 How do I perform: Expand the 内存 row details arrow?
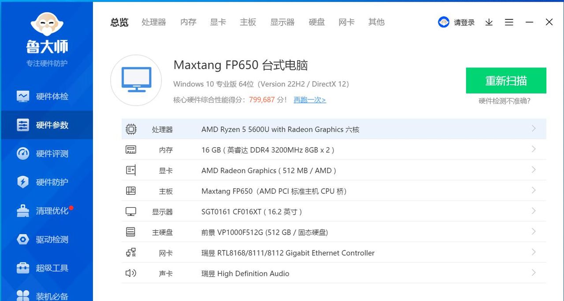click(x=534, y=149)
